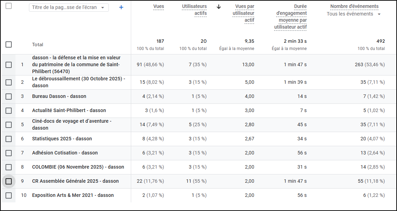Select the Statistiques 2025 row checkbox
The width and height of the screenshot is (397, 211).
(x=9, y=139)
